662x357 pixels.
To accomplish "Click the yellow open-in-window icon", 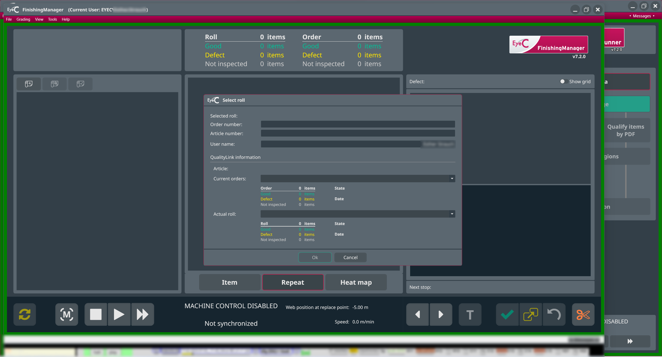I will pos(531,315).
